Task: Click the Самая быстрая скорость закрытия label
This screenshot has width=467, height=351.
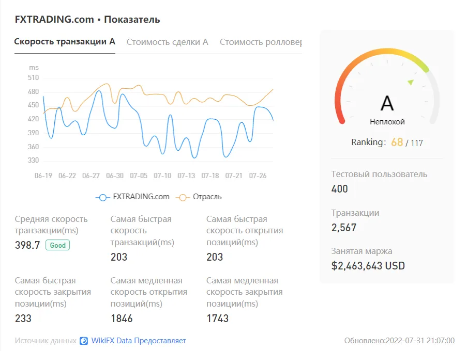Action: pos(53,292)
